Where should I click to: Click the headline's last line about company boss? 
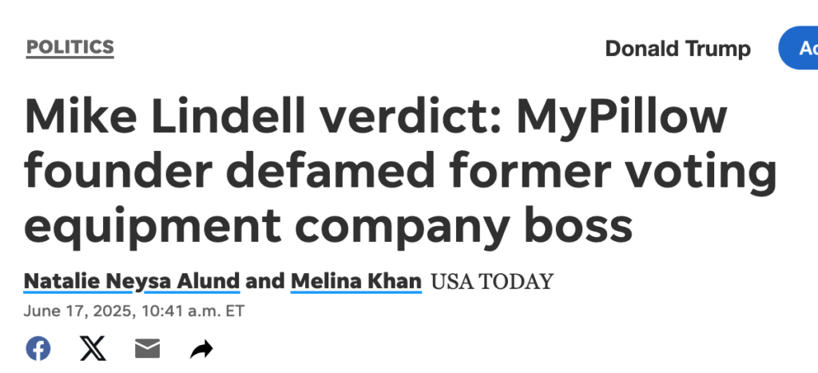(328, 226)
